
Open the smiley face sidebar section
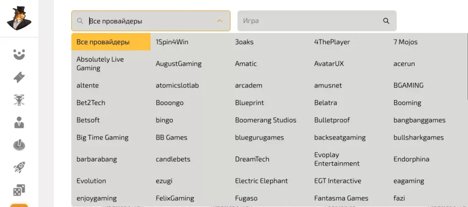point(19,55)
